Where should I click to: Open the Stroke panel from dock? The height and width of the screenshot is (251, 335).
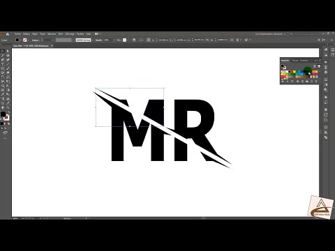[326, 79]
